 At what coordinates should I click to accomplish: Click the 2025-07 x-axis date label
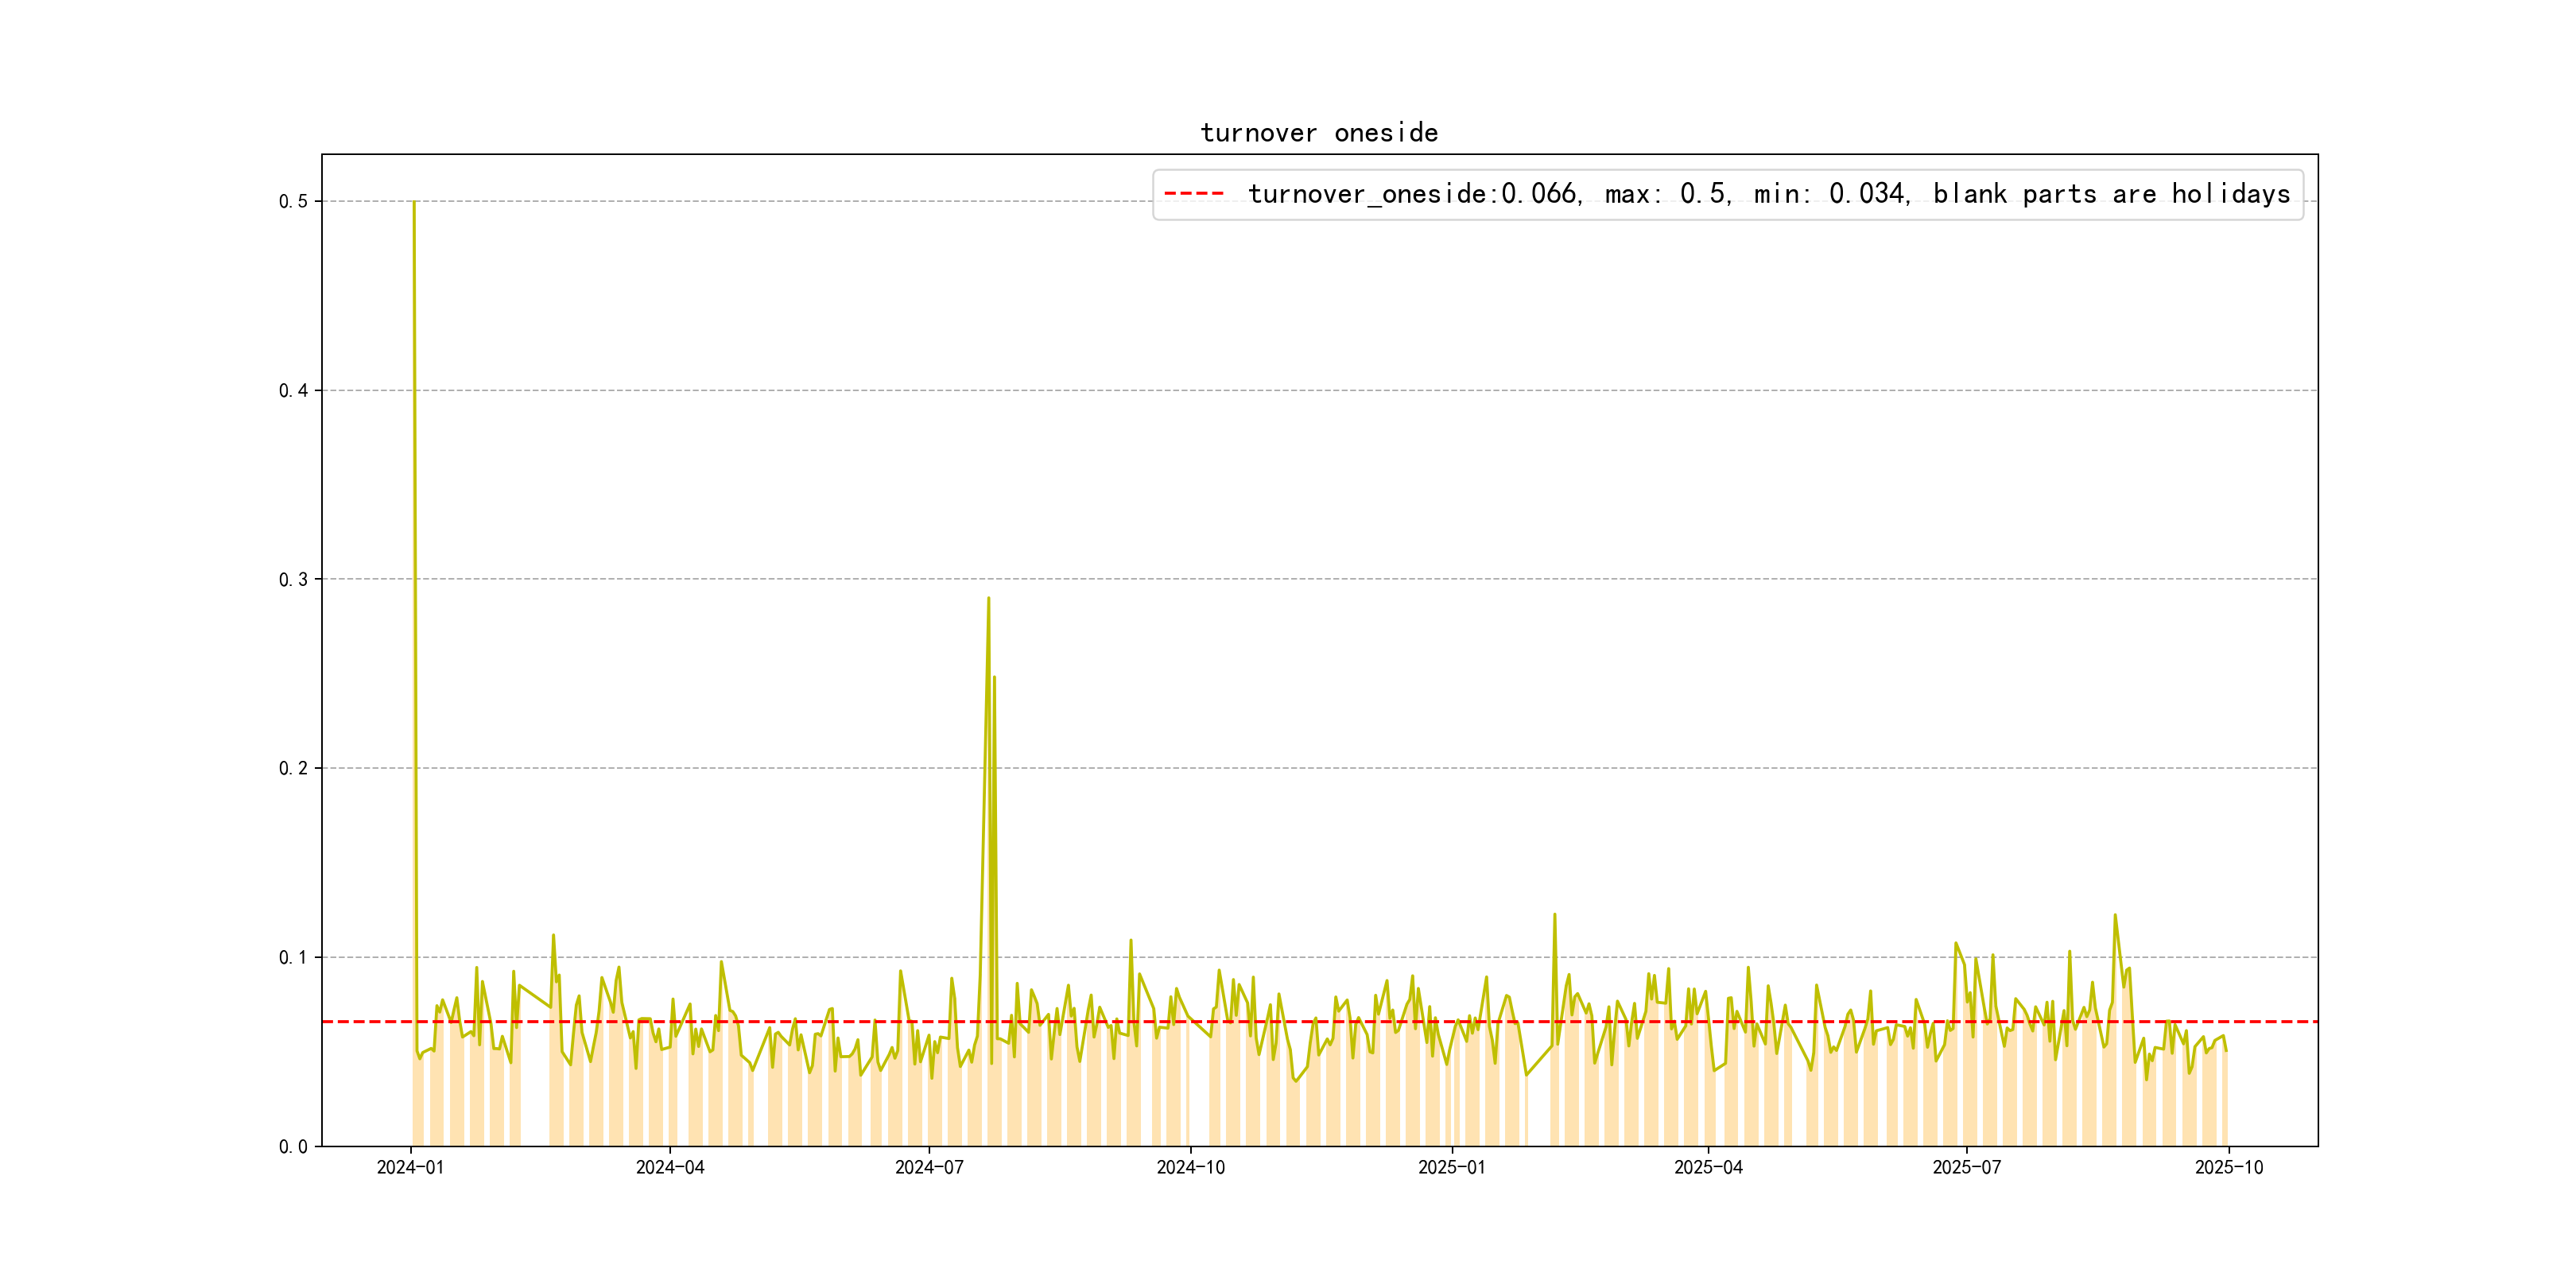pyautogui.click(x=1967, y=1168)
